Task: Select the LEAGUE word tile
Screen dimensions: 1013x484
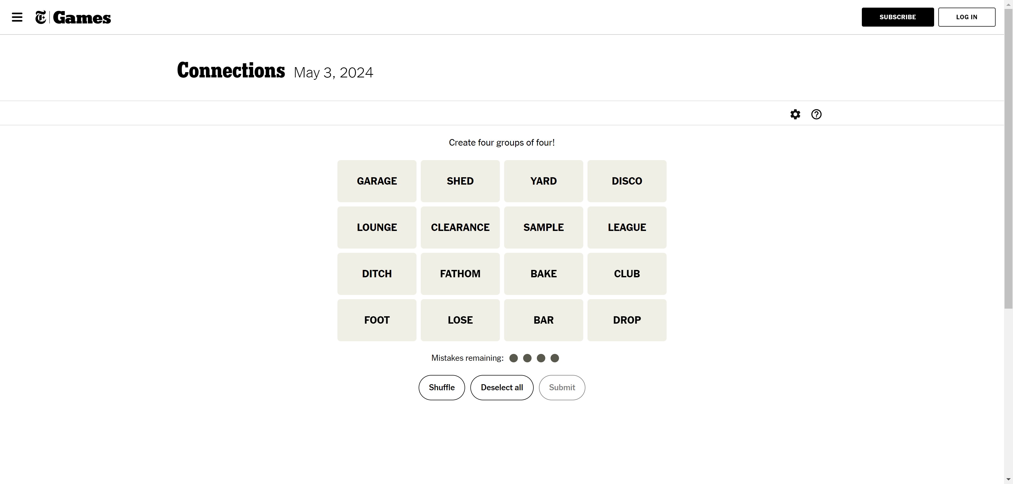Action: coord(627,227)
